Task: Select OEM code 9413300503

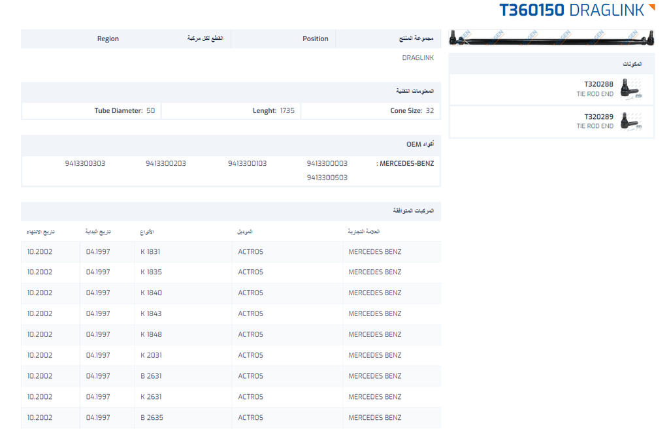Action: coord(327,178)
